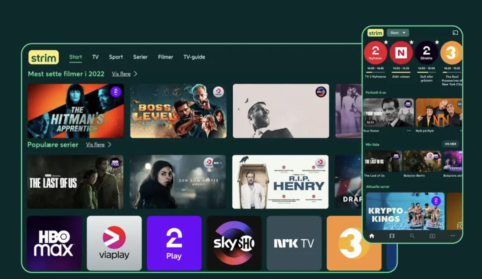This screenshot has width=482, height=279.
Task: Open the R.I.P. Henry poster
Action: click(x=280, y=182)
